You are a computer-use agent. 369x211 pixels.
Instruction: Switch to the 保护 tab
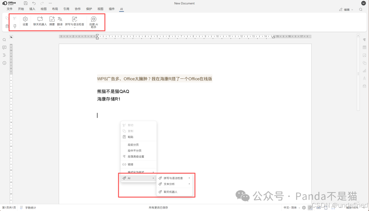click(x=89, y=9)
